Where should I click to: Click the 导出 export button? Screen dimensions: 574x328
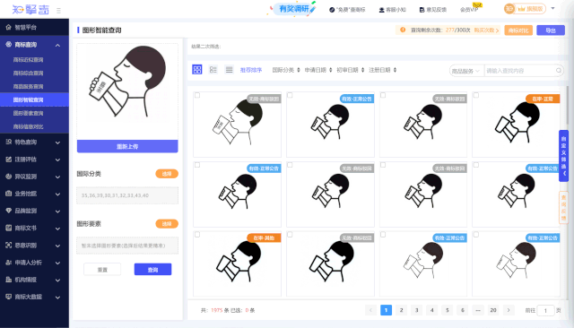tap(551, 30)
